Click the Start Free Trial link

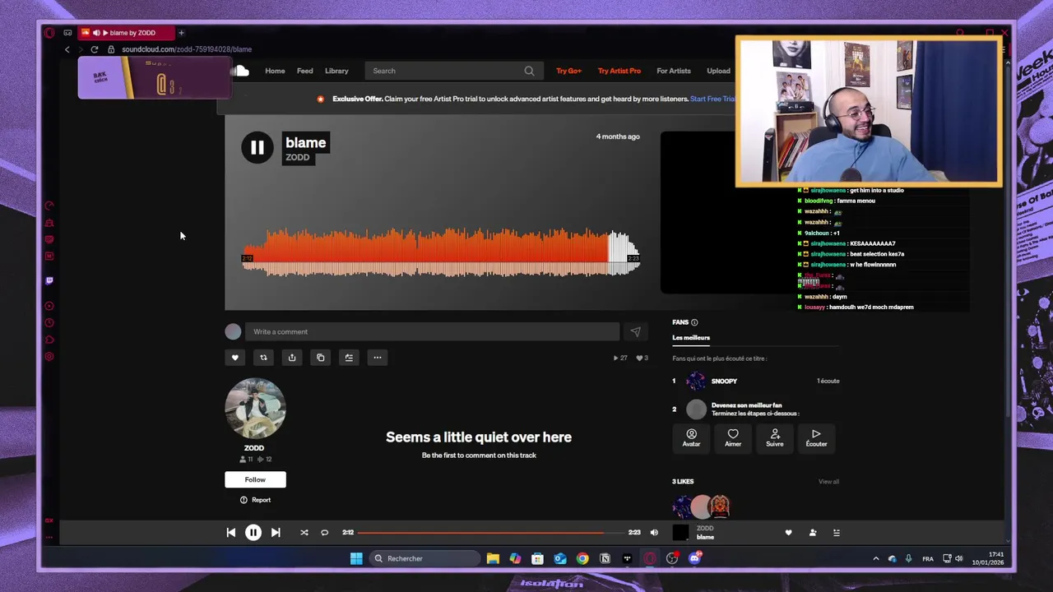tap(712, 99)
